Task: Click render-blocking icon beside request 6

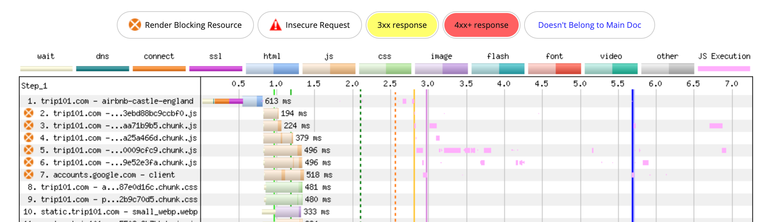Action: (29, 162)
